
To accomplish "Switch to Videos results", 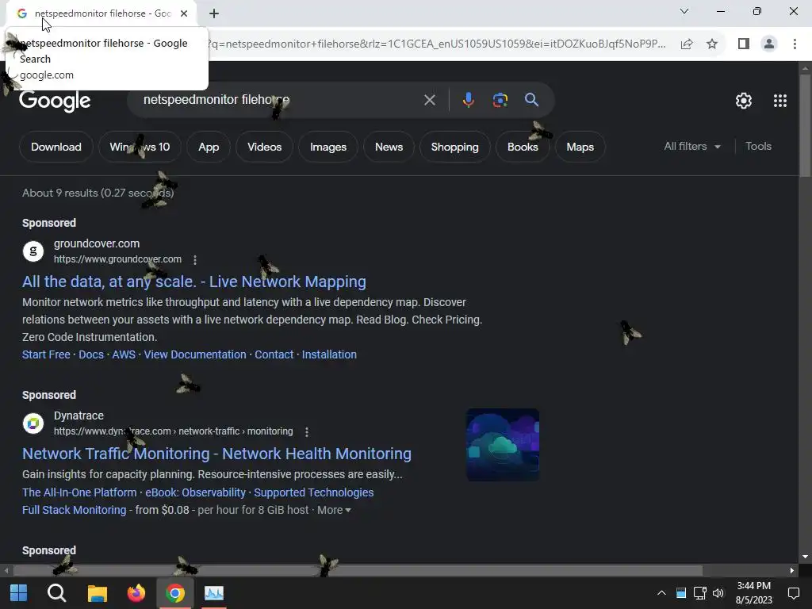I will pos(265,147).
